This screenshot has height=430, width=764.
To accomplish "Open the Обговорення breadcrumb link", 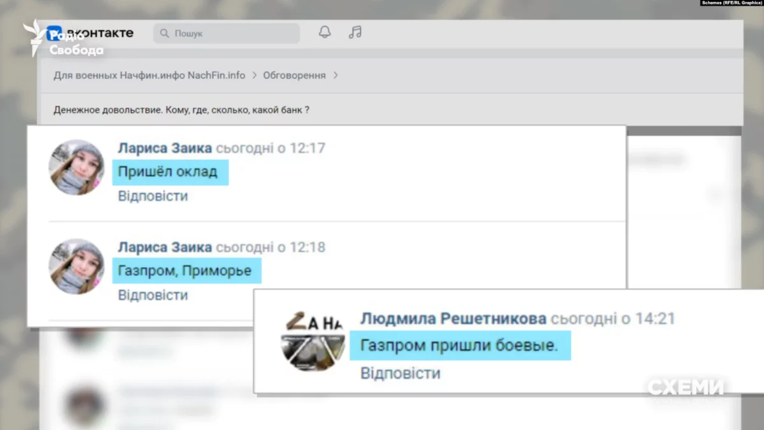I will tap(294, 75).
